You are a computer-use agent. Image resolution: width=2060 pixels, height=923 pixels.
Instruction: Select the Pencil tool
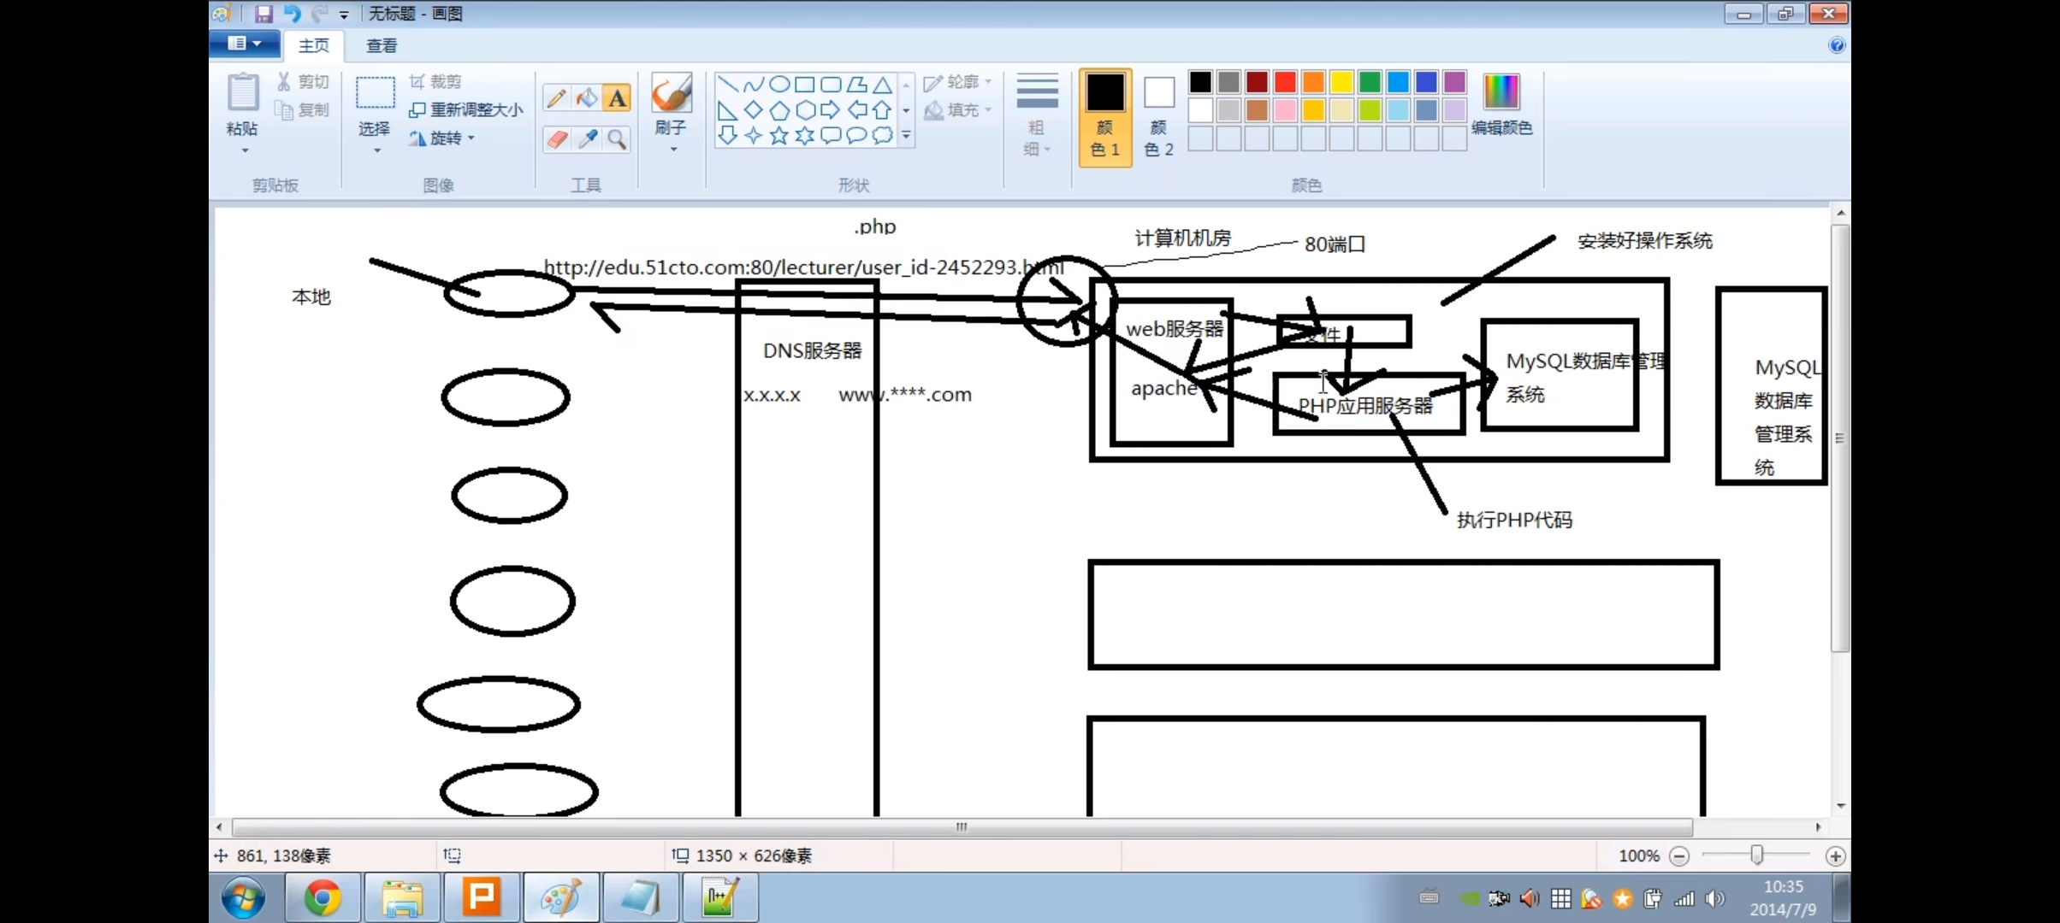(x=556, y=98)
